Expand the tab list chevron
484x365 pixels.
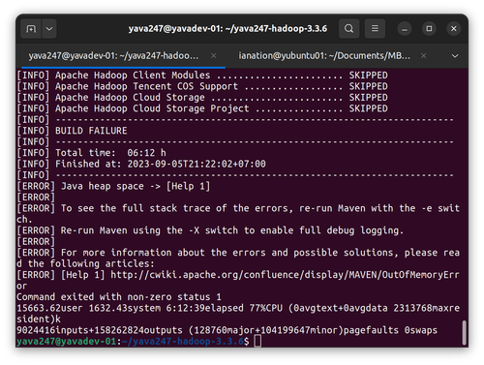tap(455, 56)
